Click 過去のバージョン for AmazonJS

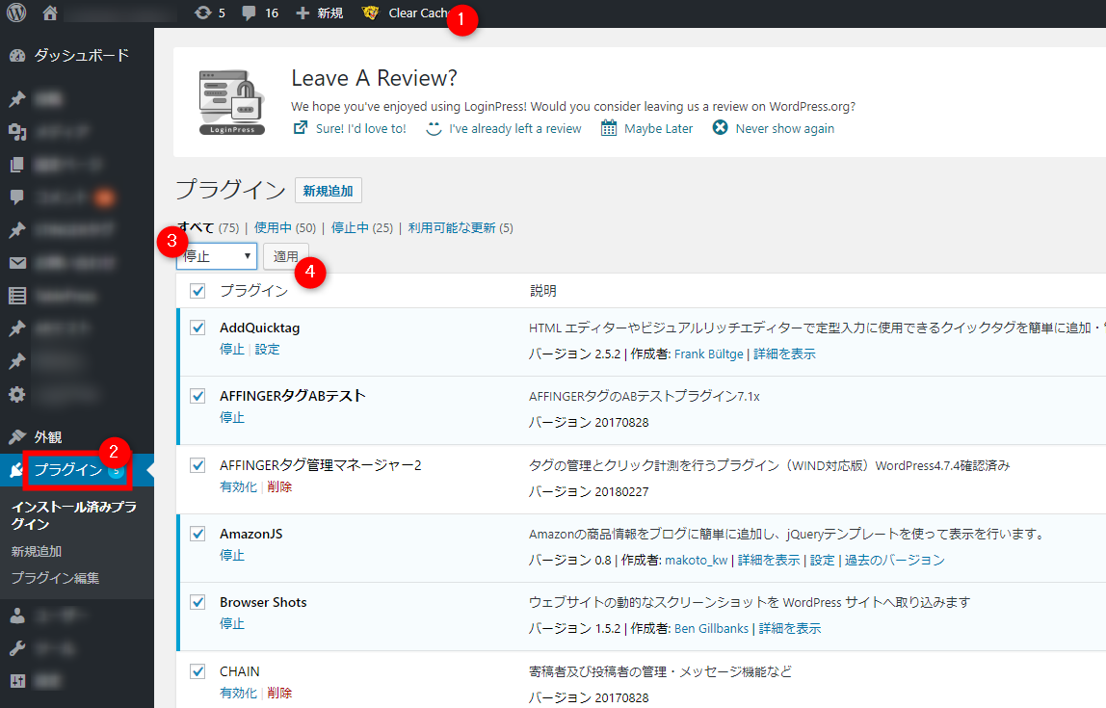tap(894, 560)
